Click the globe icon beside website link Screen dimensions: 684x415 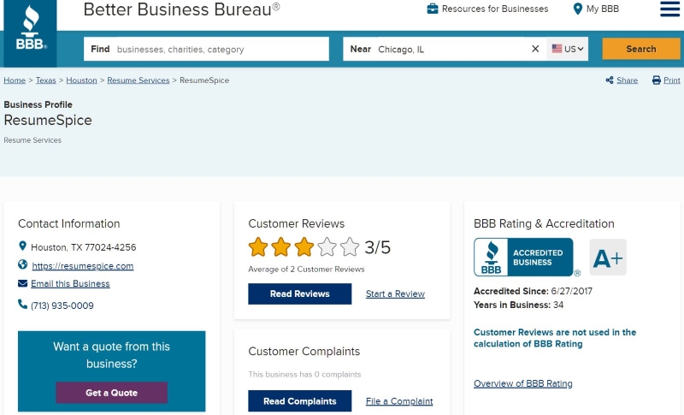click(x=23, y=264)
